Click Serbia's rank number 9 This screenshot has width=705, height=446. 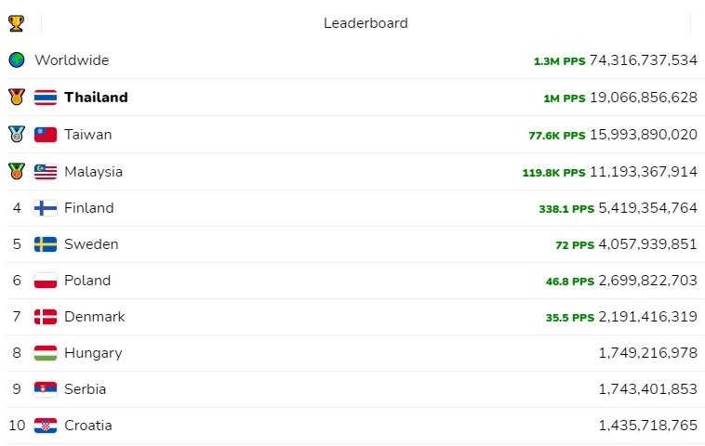click(17, 389)
